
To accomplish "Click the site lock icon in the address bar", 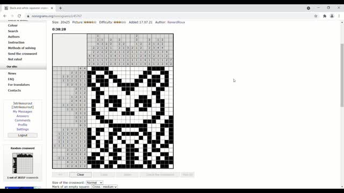I will [x=28, y=16].
